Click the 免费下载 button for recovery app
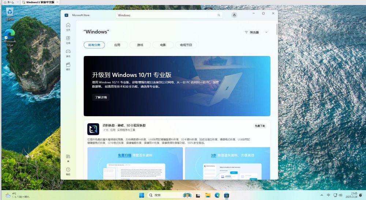The image size is (366, 200). (260, 126)
